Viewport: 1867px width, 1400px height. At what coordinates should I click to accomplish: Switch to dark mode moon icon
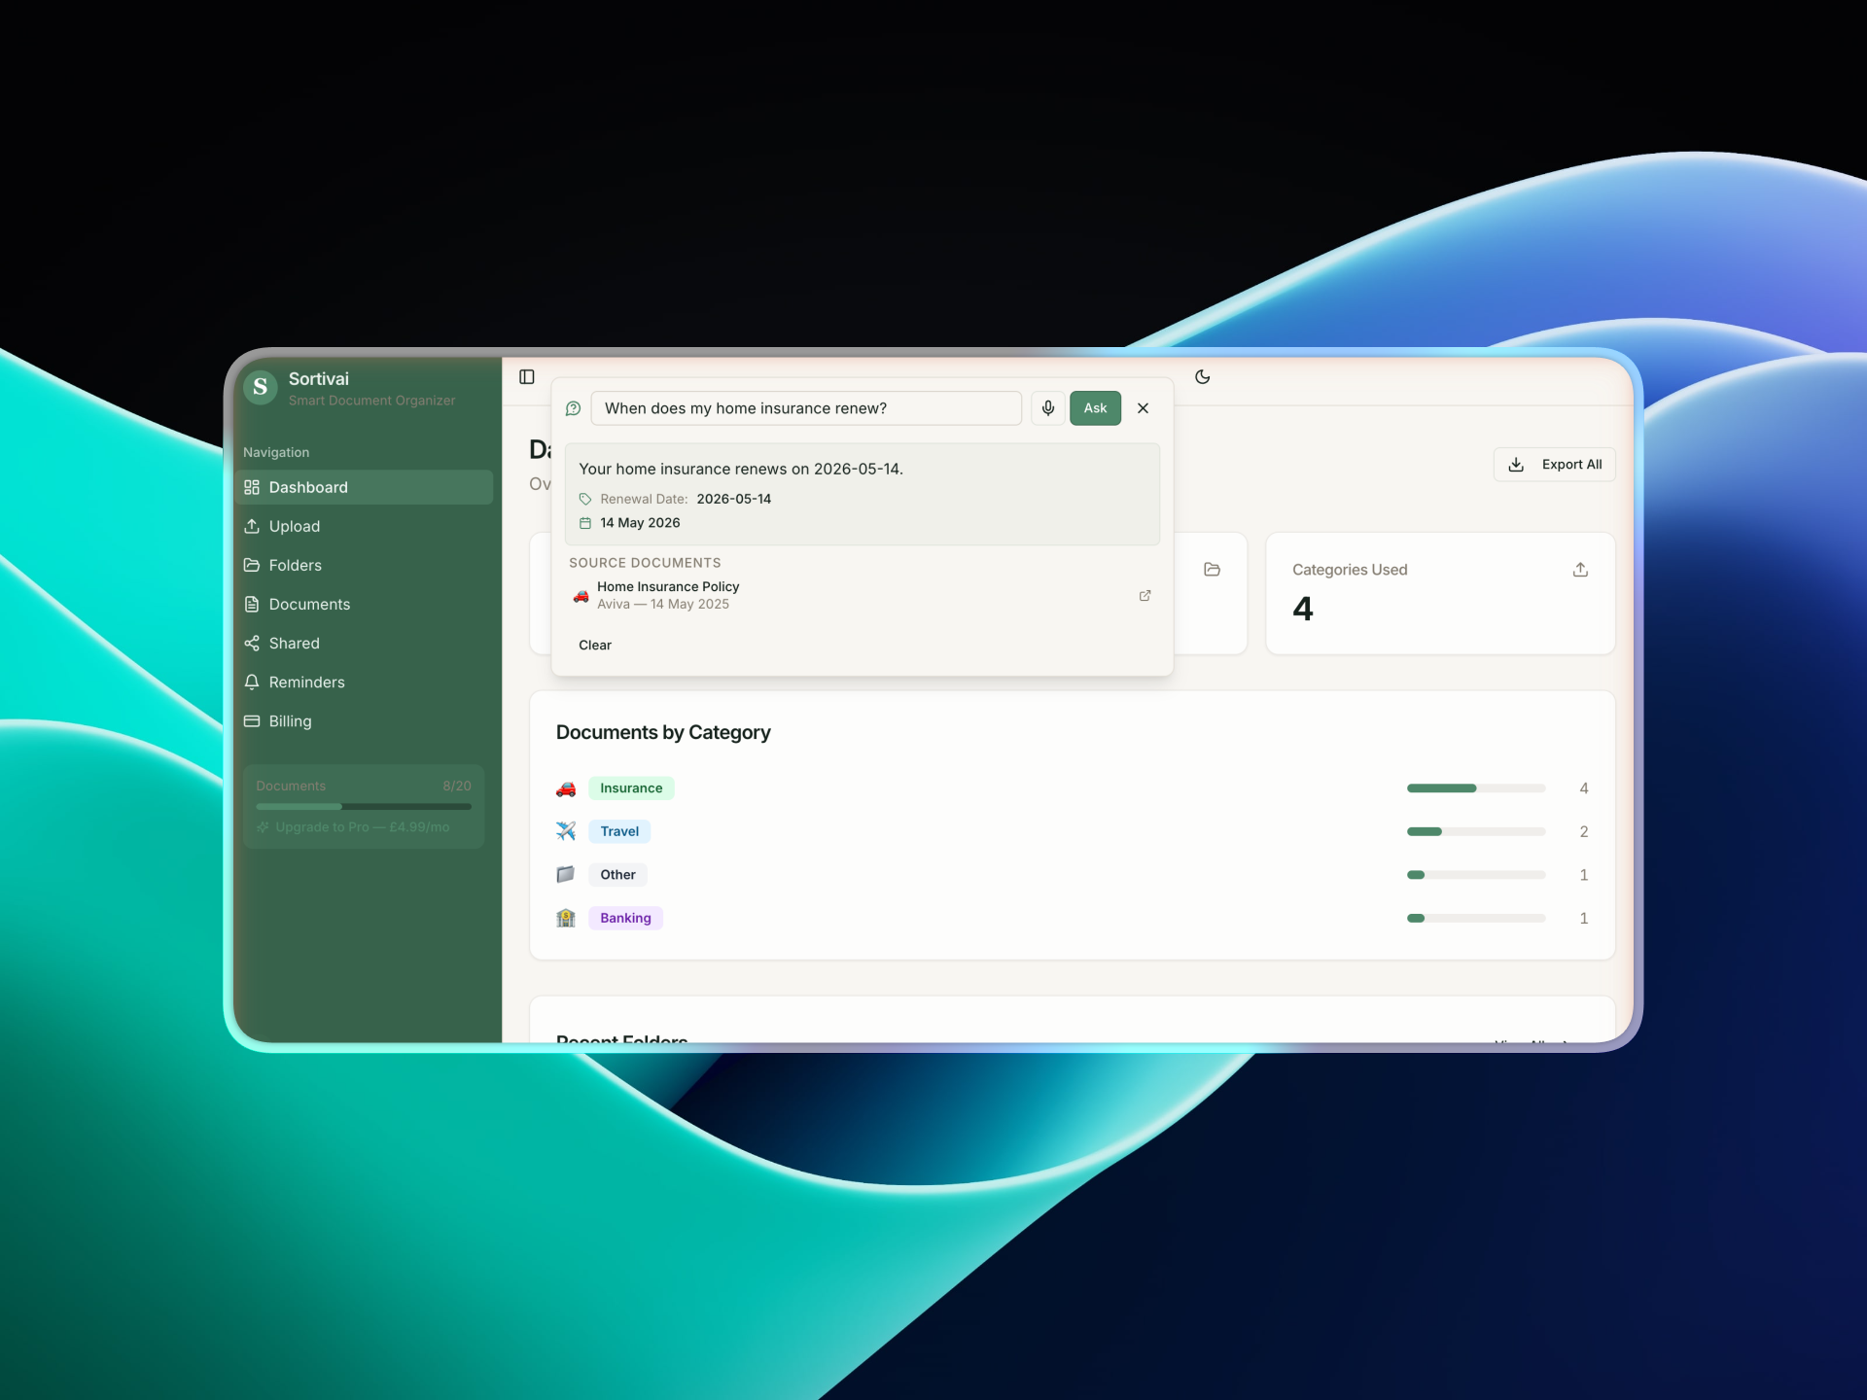[1203, 377]
